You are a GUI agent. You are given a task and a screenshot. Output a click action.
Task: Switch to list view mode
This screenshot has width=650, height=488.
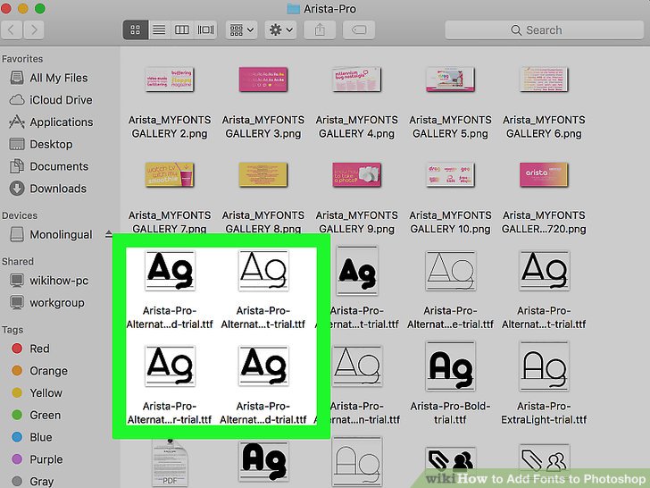pyautogui.click(x=159, y=29)
